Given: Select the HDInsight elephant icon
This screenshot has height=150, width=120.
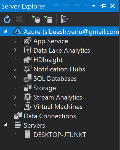Looking at the screenshot, I should [x=28, y=60].
